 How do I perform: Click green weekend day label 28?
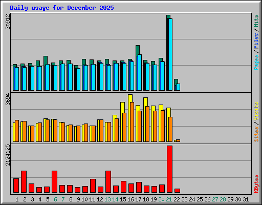(x=223, y=199)
